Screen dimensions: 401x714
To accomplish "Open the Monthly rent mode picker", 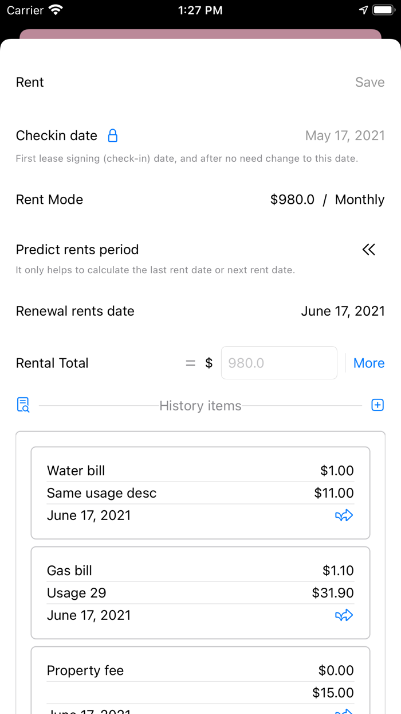I will pyautogui.click(x=359, y=200).
